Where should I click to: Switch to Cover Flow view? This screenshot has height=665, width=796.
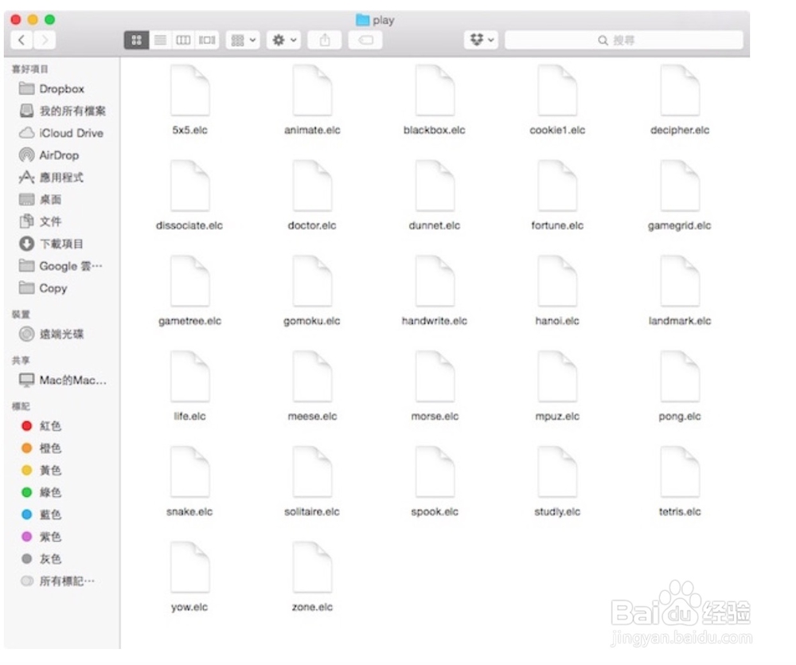pyautogui.click(x=207, y=40)
